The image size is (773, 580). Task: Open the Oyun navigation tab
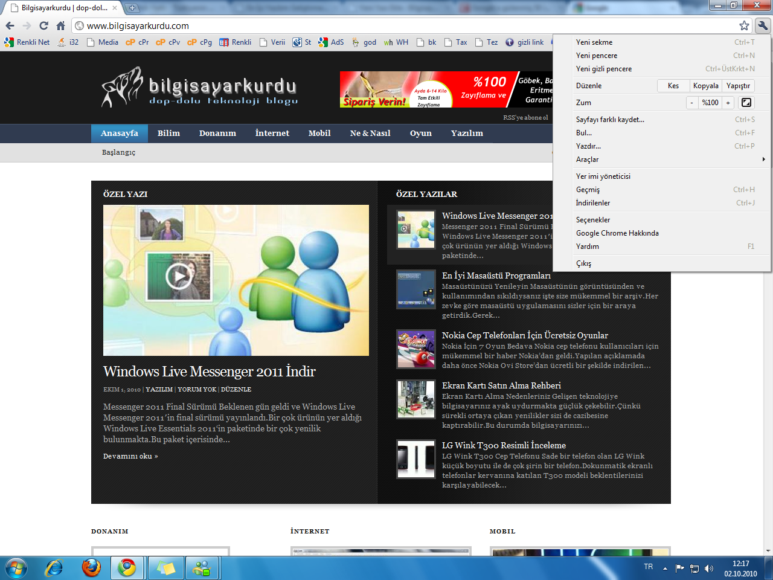(x=421, y=134)
